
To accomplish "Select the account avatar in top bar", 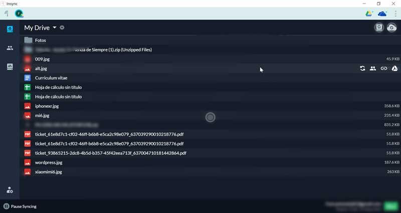I will [19, 14].
